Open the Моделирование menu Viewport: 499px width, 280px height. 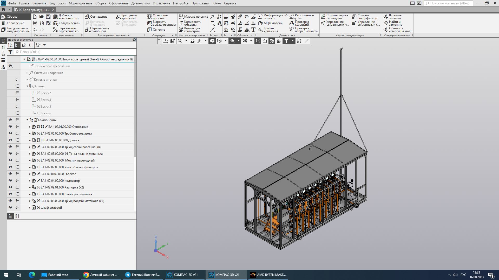tap(80, 3)
